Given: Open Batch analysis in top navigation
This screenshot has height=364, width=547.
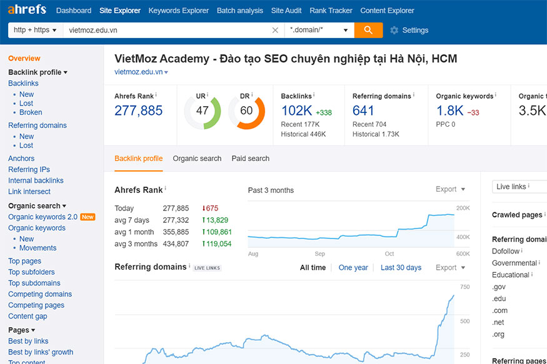Looking at the screenshot, I should pyautogui.click(x=240, y=11).
